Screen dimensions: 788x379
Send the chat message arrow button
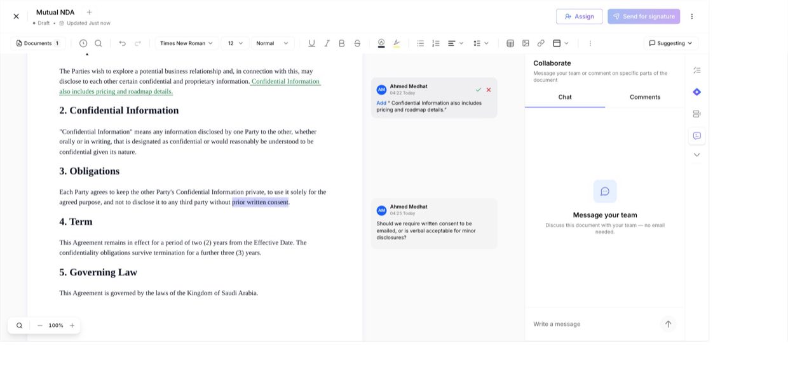point(668,324)
